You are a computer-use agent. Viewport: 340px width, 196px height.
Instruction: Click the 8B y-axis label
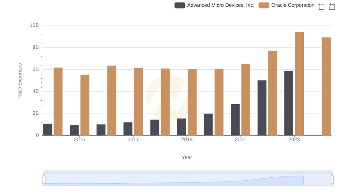pyautogui.click(x=36, y=47)
